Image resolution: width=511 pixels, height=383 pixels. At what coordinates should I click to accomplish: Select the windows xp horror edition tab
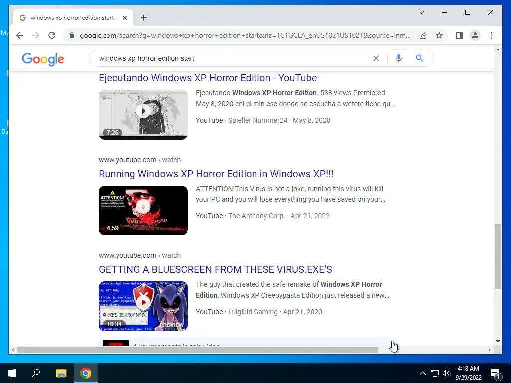click(73, 18)
